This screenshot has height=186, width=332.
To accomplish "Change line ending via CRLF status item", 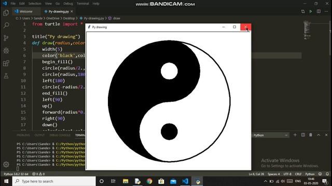I will (x=298, y=174).
